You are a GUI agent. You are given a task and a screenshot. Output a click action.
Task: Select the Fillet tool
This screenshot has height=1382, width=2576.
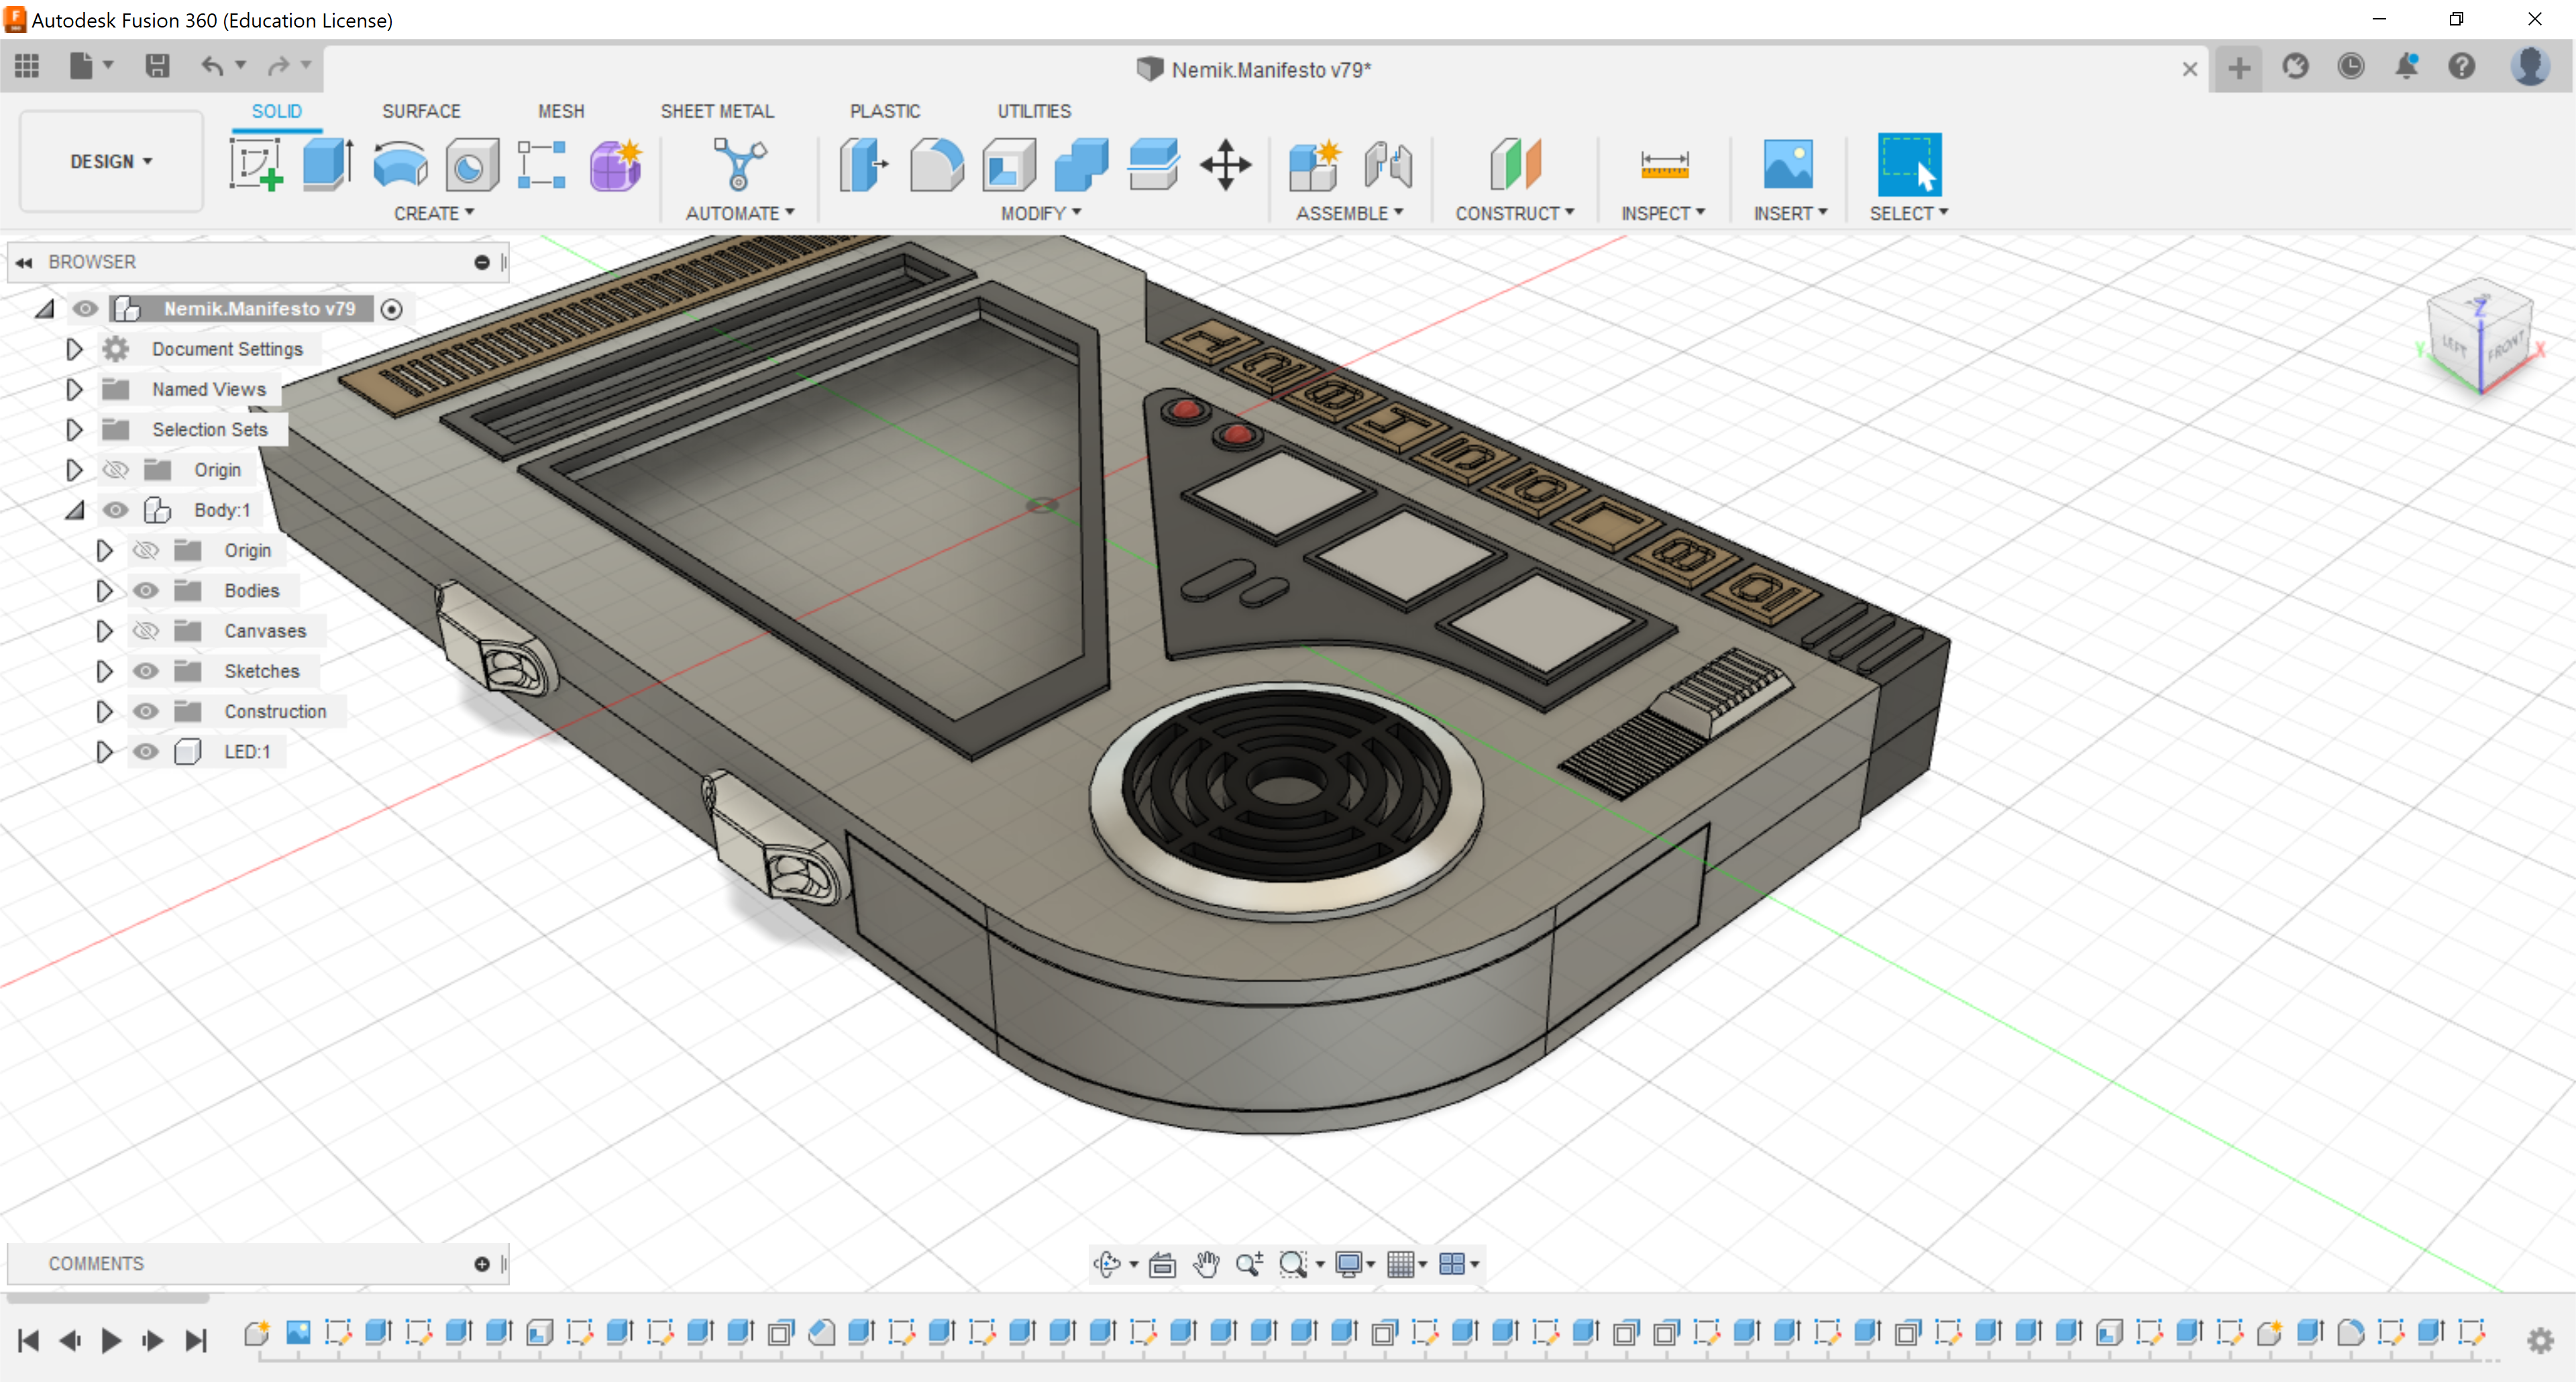tap(937, 165)
